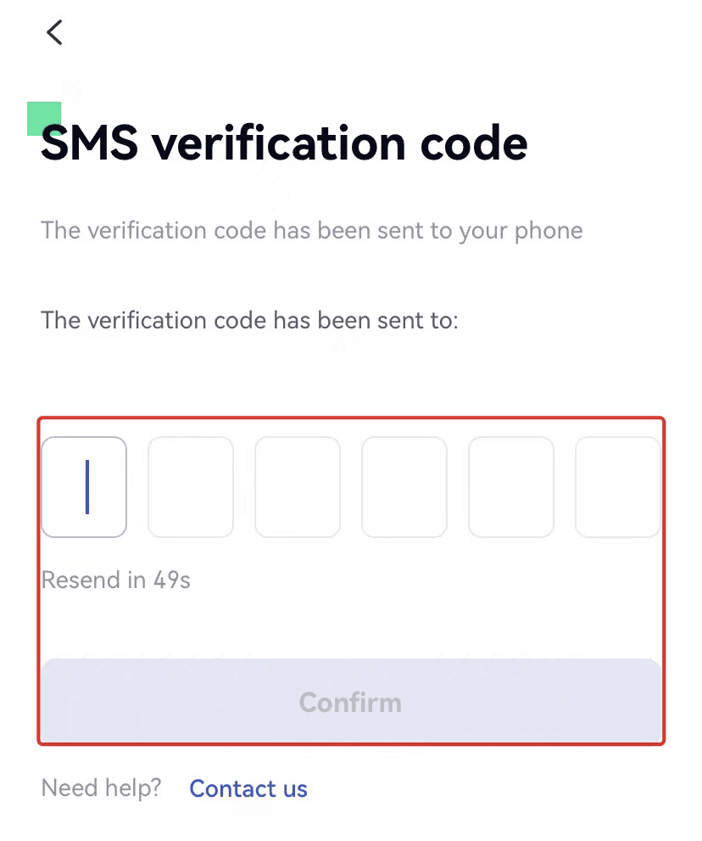The height and width of the screenshot is (841, 702).
Task: Tap the fourth code digit box
Action: click(404, 487)
